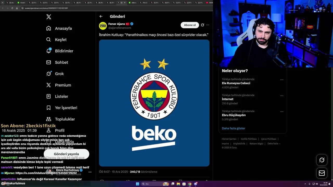Click the network icon in system tray

[313, 184]
